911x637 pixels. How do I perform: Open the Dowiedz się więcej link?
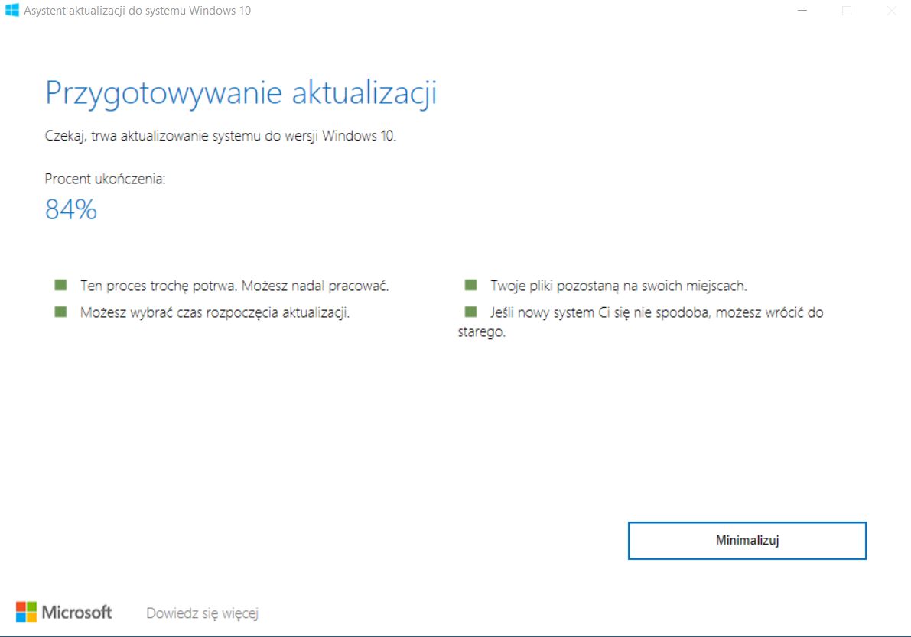[202, 613]
